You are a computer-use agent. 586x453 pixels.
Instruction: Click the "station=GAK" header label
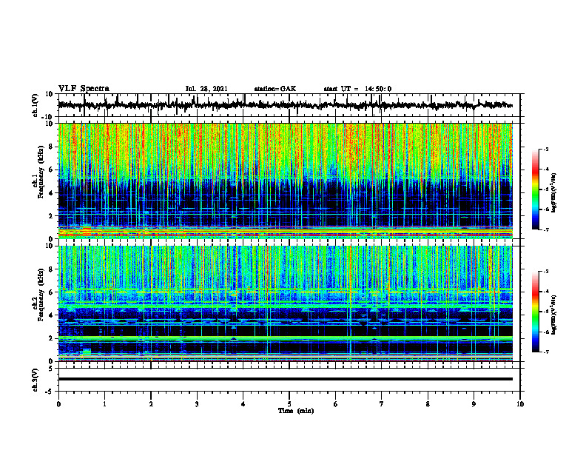coord(275,89)
